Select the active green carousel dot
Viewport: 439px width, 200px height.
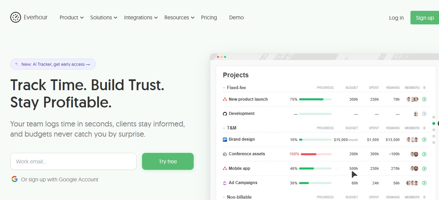[434, 123]
